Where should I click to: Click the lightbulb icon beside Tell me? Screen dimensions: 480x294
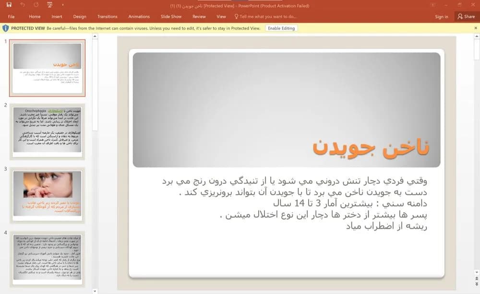(x=236, y=16)
